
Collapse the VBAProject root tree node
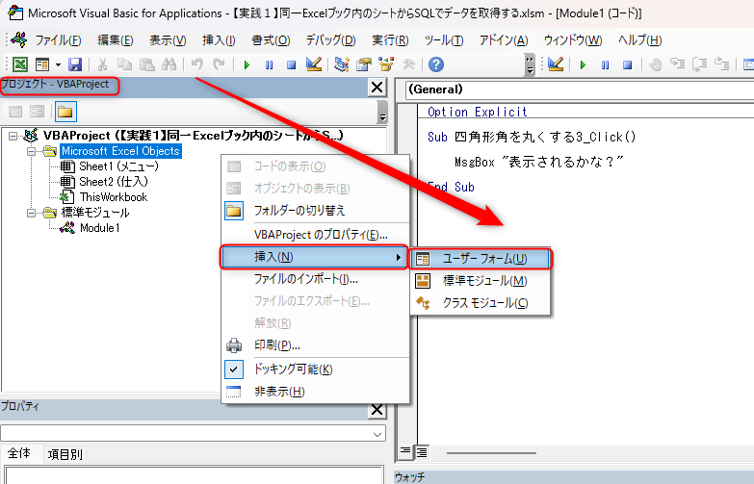(x=13, y=136)
